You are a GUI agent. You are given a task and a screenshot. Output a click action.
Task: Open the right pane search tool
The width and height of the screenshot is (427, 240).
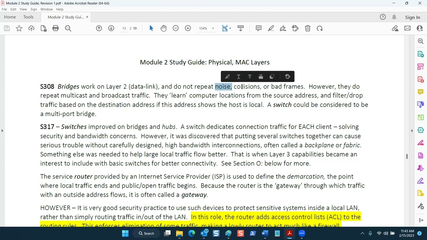click(x=421, y=41)
